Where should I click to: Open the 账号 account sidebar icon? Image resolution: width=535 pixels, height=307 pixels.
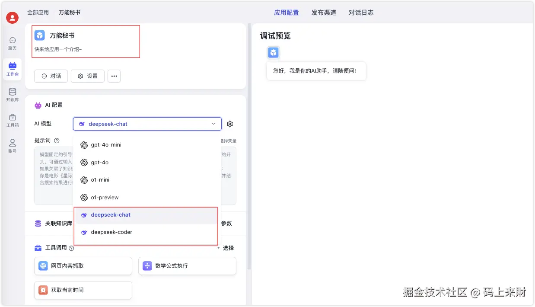13,146
